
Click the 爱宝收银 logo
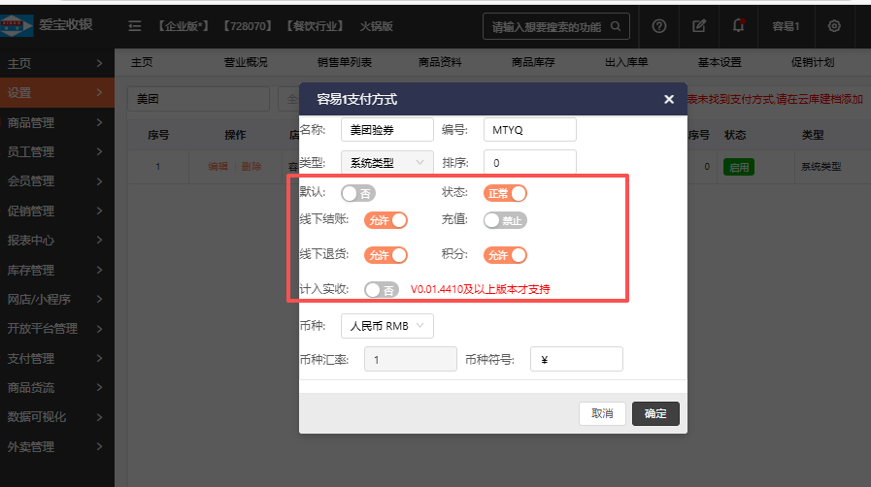pyautogui.click(x=50, y=24)
